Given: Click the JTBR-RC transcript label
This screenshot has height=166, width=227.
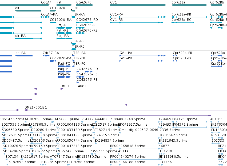Looking at the screenshot, I should (x=78, y=47).
